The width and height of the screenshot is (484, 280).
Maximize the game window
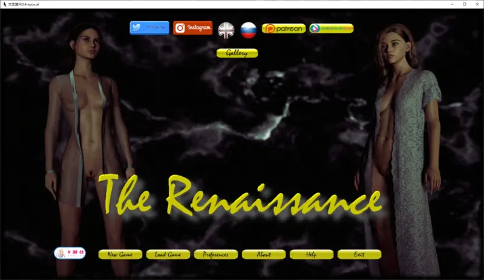tap(465, 4)
